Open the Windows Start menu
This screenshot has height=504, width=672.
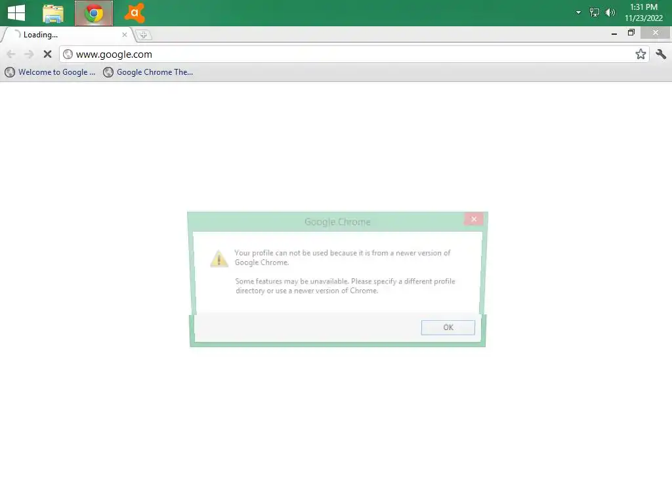pos(16,13)
